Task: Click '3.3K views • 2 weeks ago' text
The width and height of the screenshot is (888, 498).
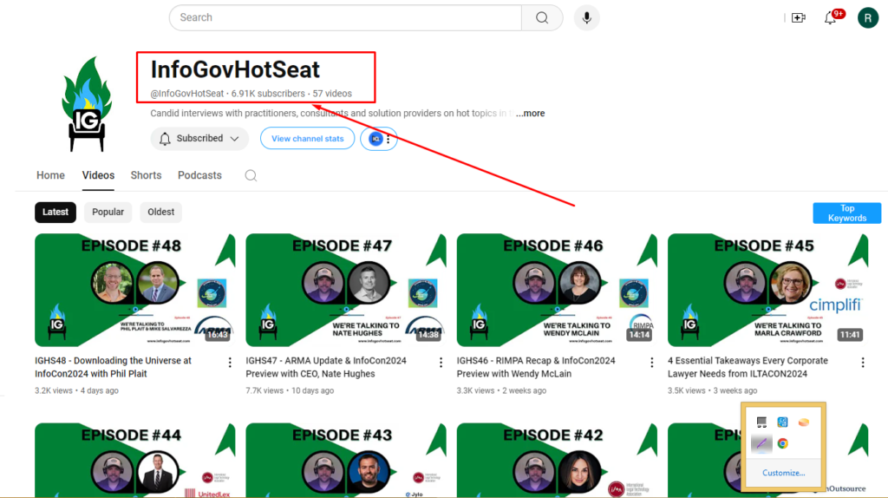Action: click(x=502, y=390)
